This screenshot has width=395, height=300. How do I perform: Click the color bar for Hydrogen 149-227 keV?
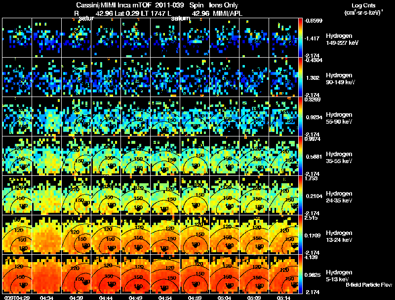click(x=302, y=37)
